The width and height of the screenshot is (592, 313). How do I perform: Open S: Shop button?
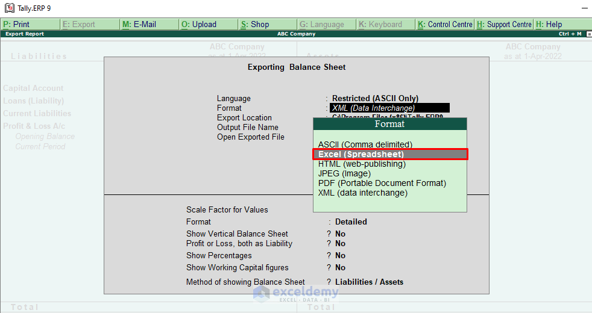(x=268, y=25)
